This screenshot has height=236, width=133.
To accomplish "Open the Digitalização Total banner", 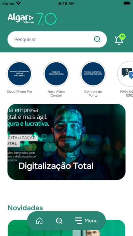I will [66, 142].
